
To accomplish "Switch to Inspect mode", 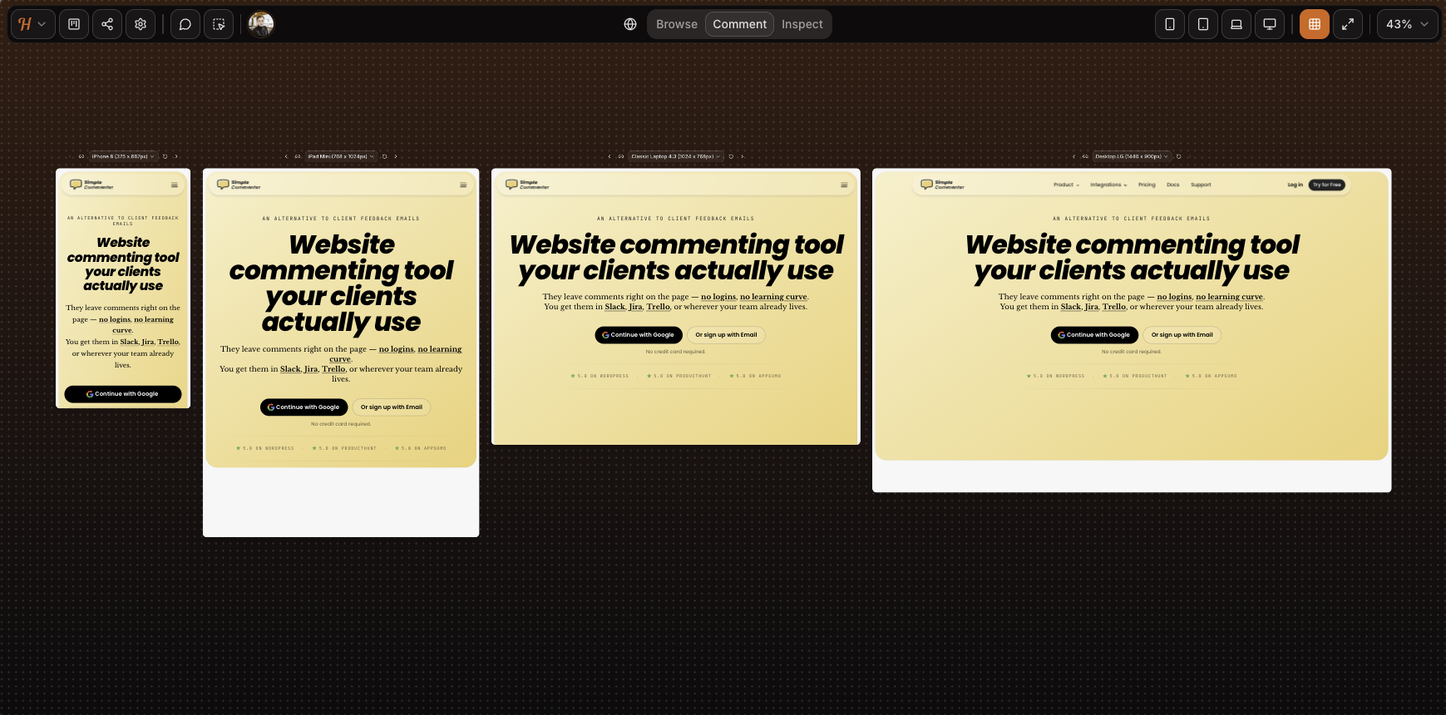I will 802,24.
